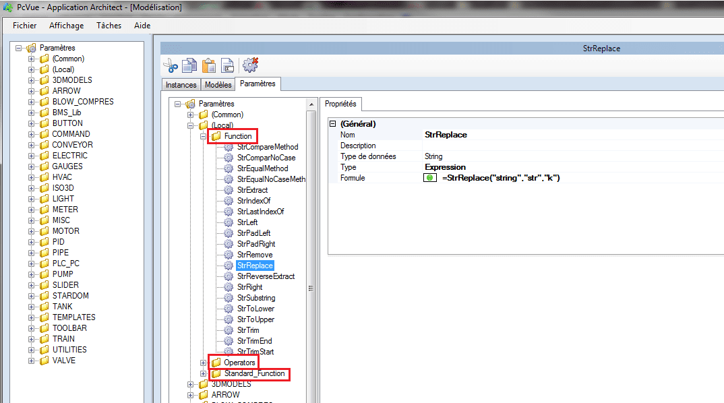Click the PcVue icon in the title bar
The width and height of the screenshot is (724, 403).
pyautogui.click(x=7, y=7)
